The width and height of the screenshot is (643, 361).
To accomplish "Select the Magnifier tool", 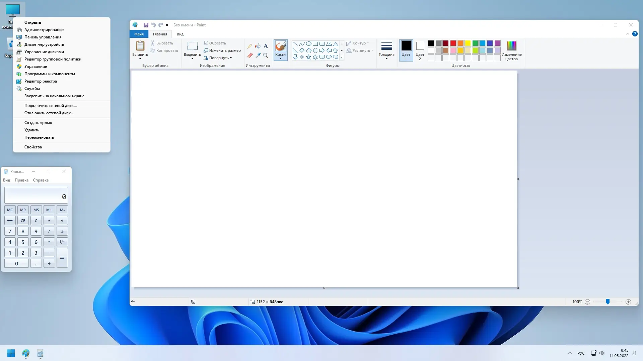I will [x=266, y=55].
